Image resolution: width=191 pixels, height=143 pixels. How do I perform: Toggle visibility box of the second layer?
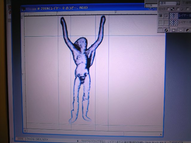click(x=161, y=23)
